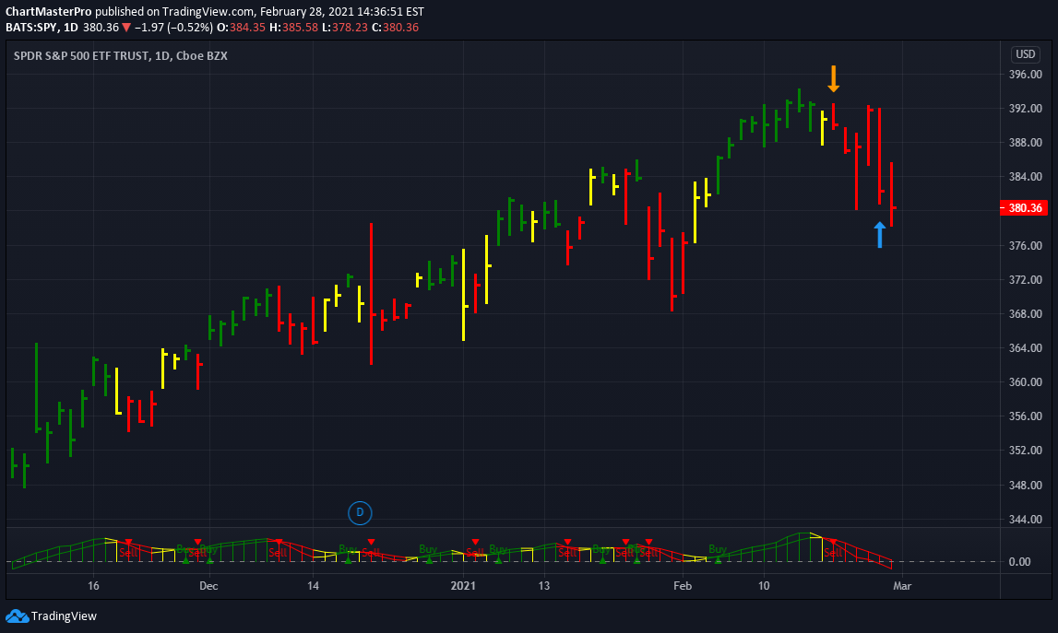Click the final Sell signal after Feb 10
The width and height of the screenshot is (1058, 633).
tap(833, 553)
